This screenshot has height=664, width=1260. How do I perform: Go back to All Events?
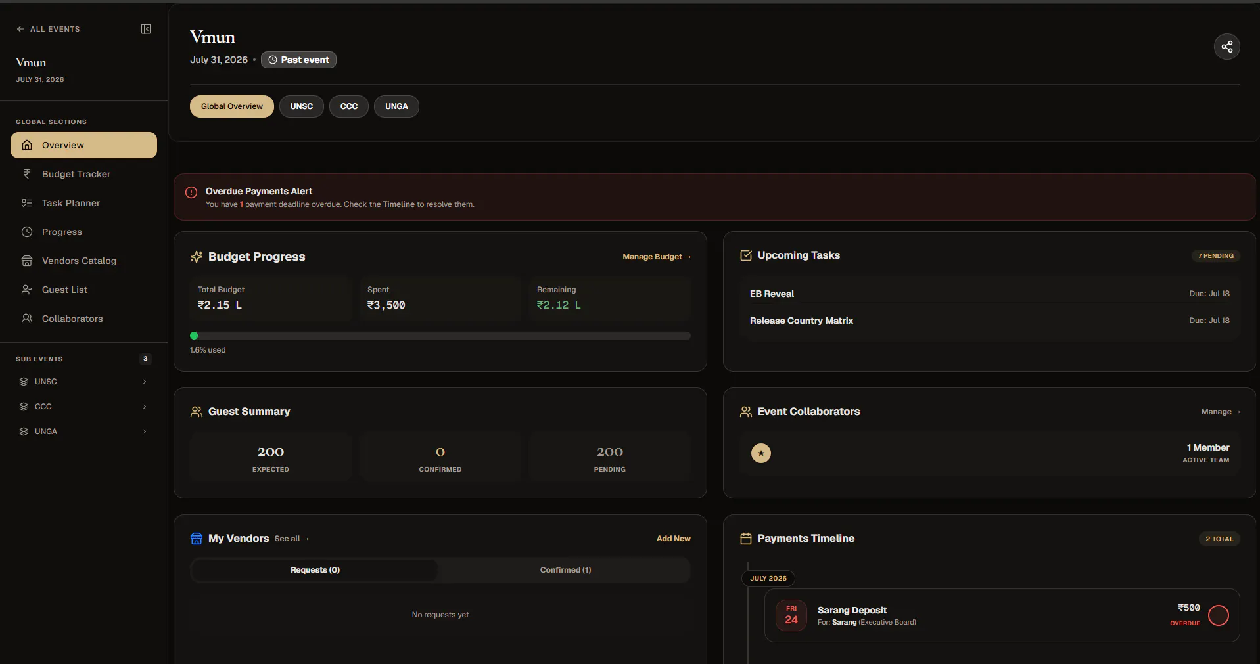(x=48, y=29)
